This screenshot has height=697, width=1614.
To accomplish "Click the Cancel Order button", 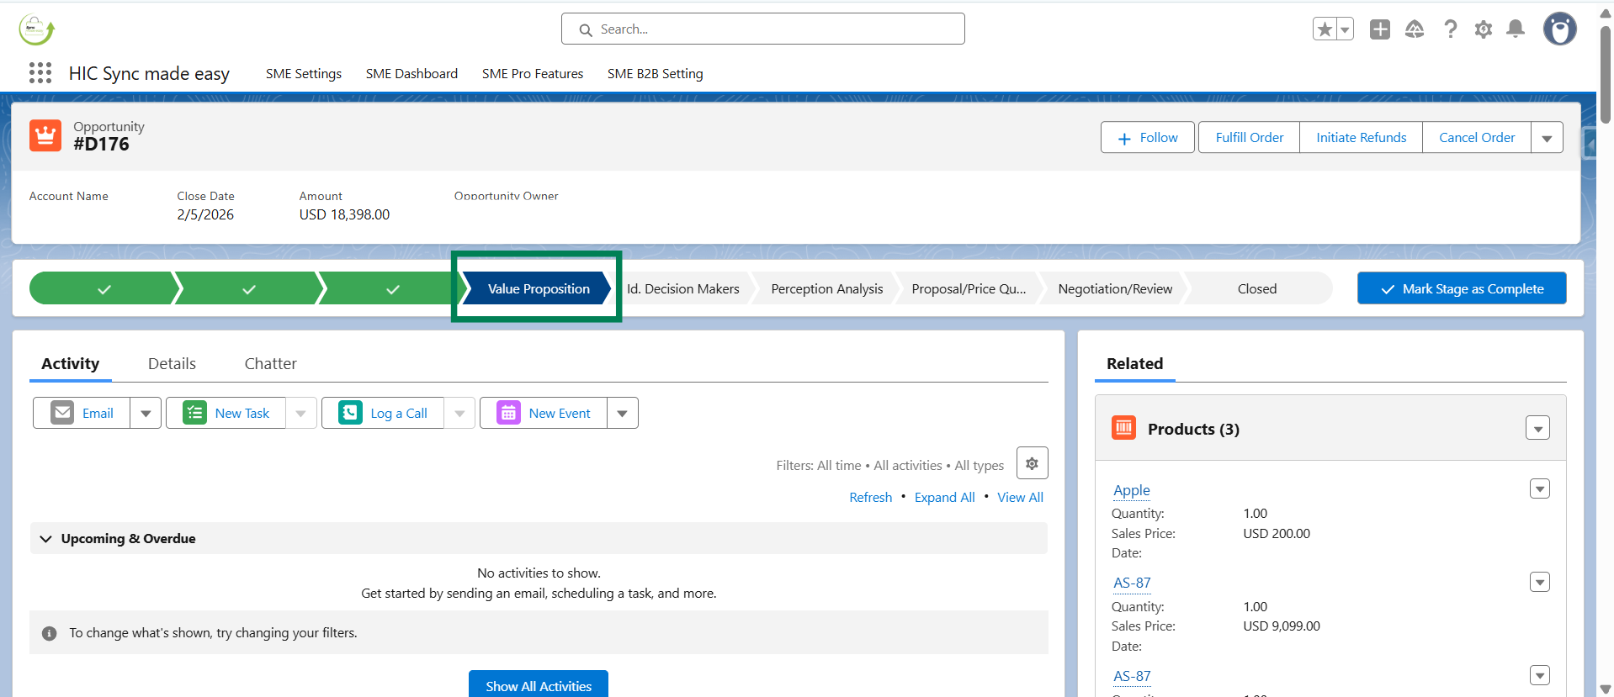I will (1477, 138).
